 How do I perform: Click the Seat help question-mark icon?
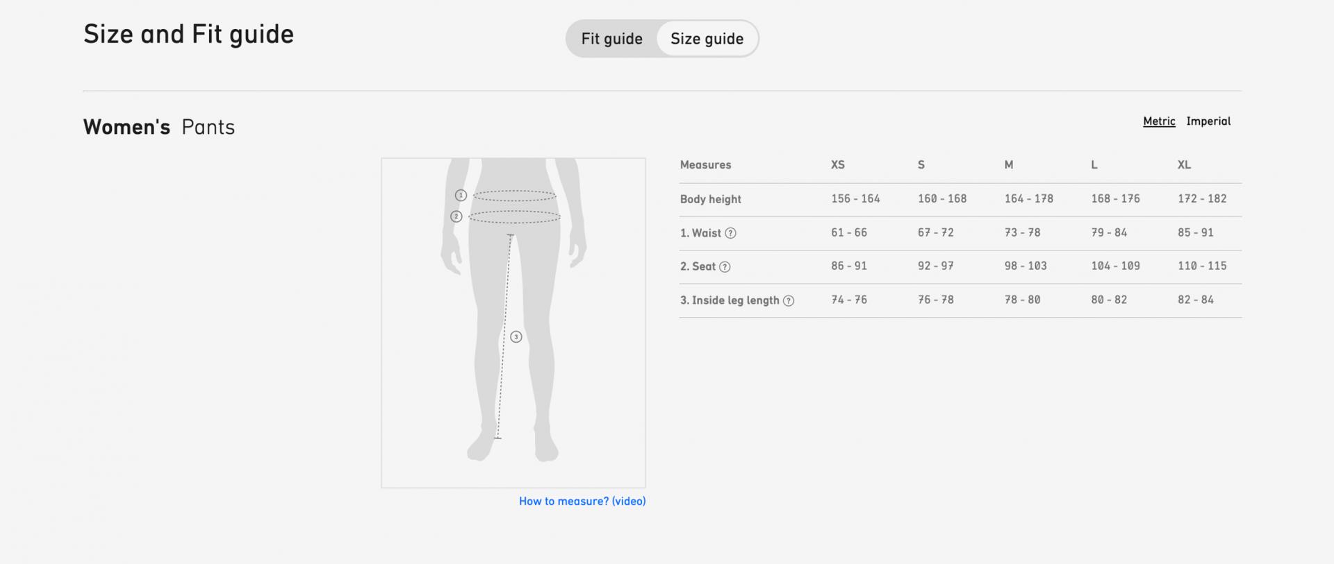[x=725, y=267]
